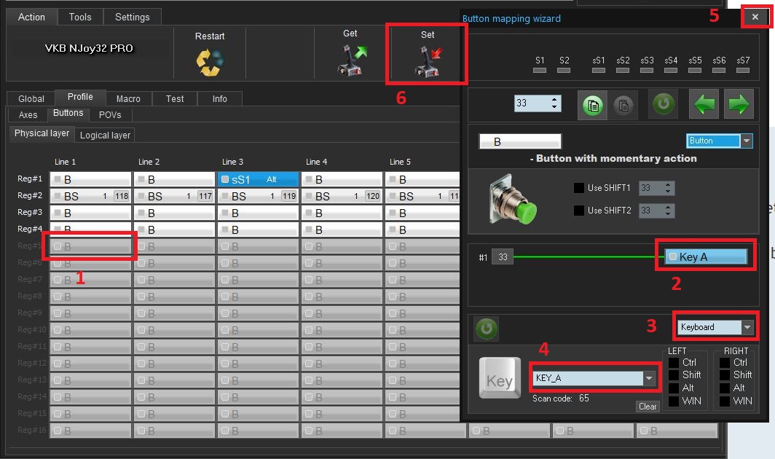Click the grey paste clipboard icon
The height and width of the screenshot is (459, 775).
623,105
